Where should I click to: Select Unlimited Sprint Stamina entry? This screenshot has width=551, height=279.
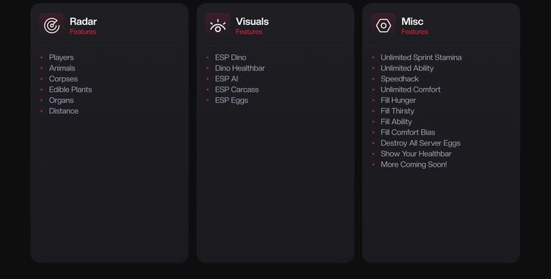421,57
